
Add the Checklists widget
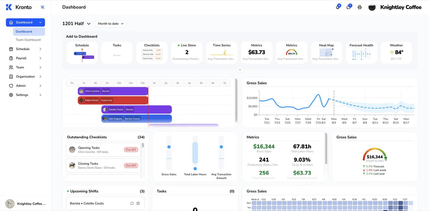(x=152, y=52)
